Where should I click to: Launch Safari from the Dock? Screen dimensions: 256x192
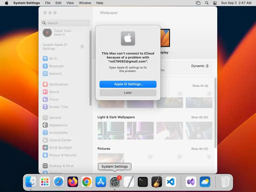click(58, 182)
